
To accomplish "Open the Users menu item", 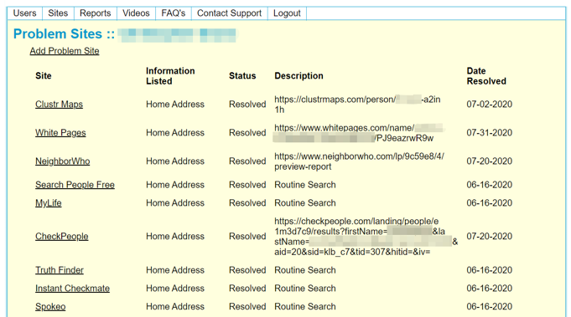I will coord(25,13).
